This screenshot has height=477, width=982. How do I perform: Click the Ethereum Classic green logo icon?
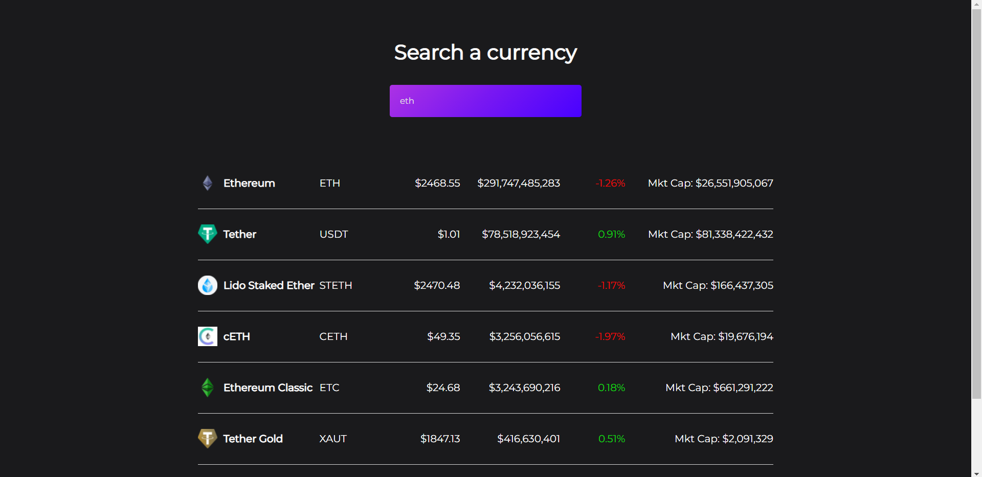(x=207, y=387)
